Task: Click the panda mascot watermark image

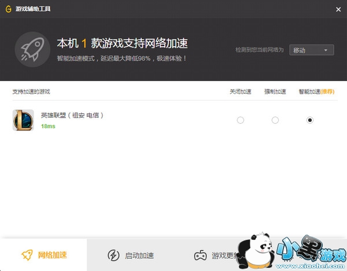Action: 257,251
